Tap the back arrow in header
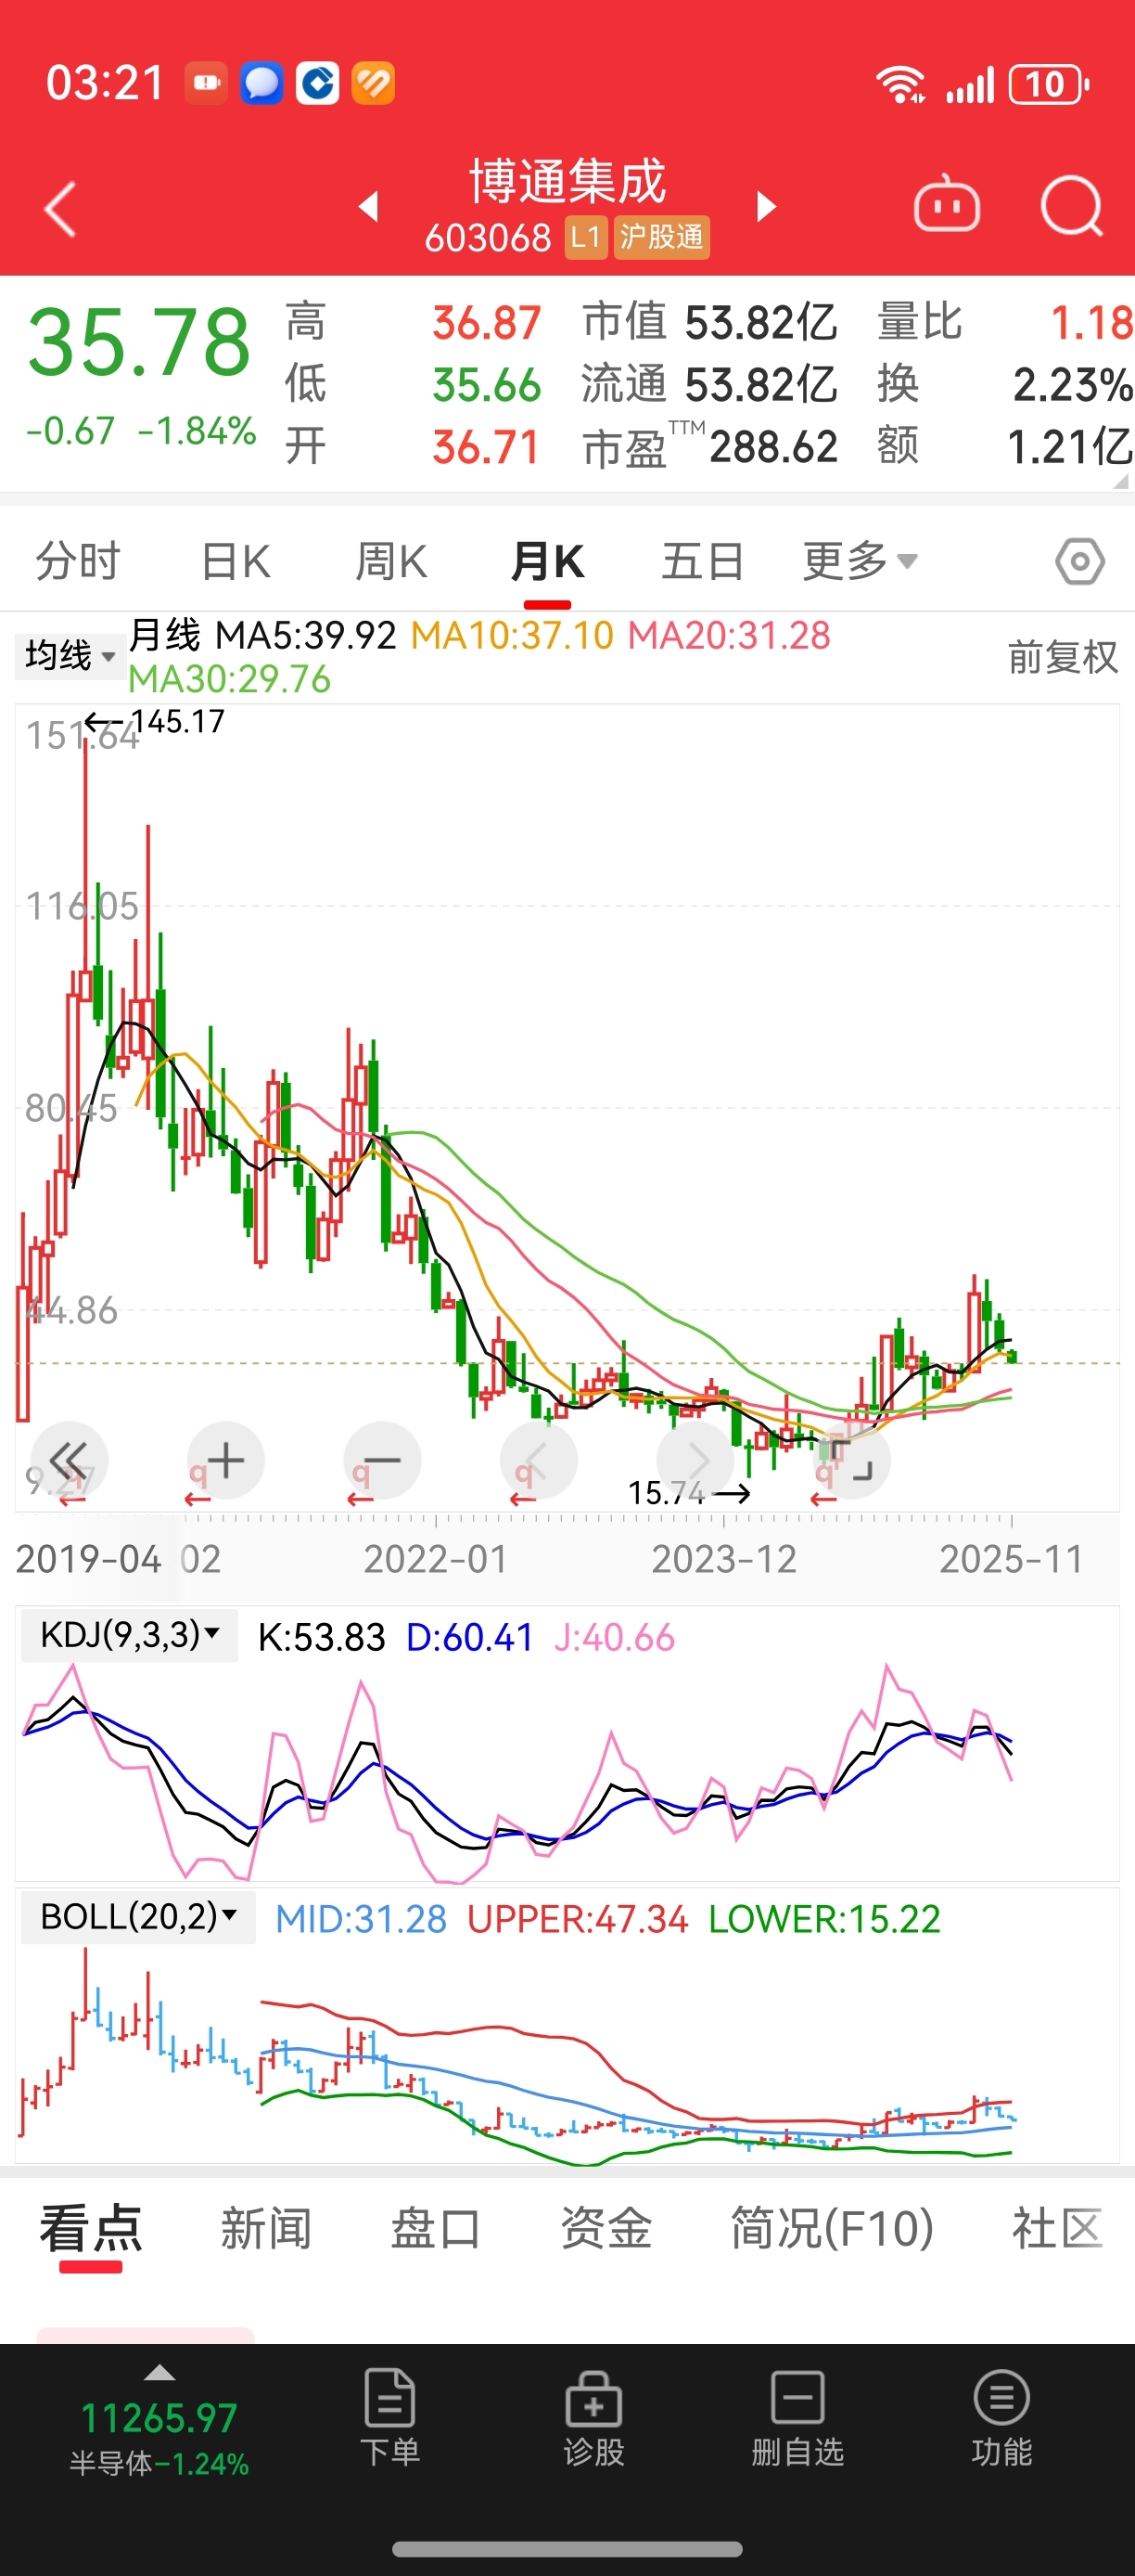This screenshot has width=1135, height=2576. (60, 208)
